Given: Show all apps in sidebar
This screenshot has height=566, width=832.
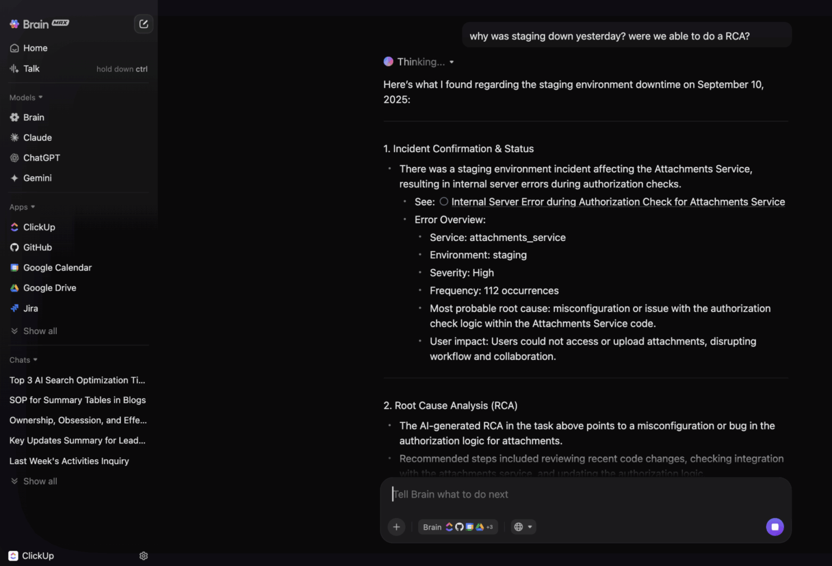Looking at the screenshot, I should (x=40, y=331).
